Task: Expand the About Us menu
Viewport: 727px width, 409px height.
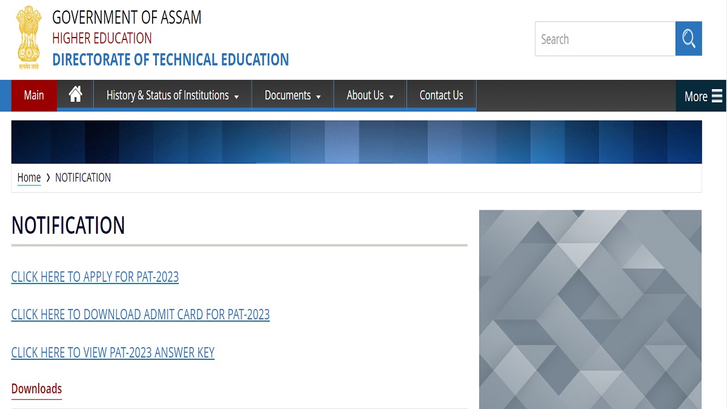Action: pos(365,95)
